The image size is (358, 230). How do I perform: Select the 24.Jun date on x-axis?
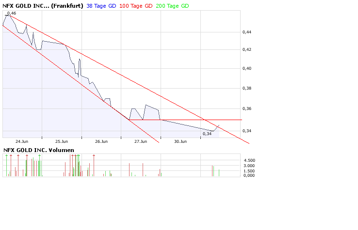[21, 141]
